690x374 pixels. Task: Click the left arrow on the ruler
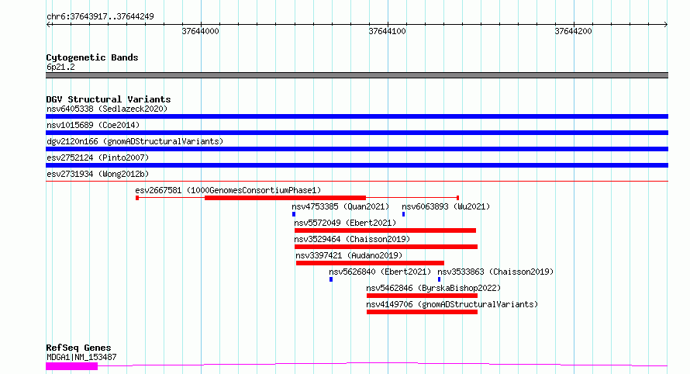[x=48, y=25]
